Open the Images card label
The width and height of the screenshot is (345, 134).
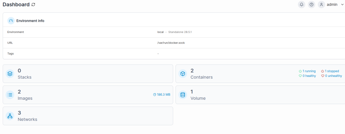click(x=25, y=98)
